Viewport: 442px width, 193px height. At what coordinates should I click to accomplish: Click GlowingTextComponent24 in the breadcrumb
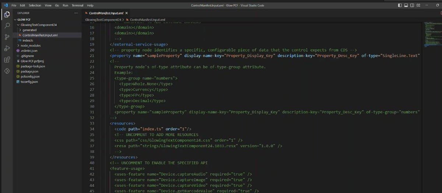click(x=103, y=19)
